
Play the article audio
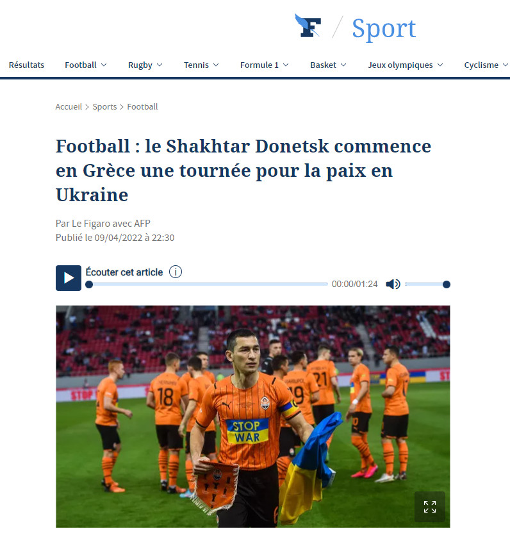69,278
